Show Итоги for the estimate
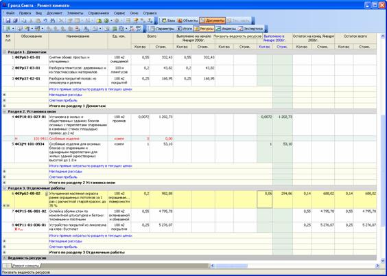Image resolution: width=387 pixels, height=276 pixels. pos(185,29)
